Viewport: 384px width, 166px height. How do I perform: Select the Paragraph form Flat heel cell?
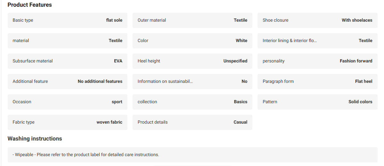(x=318, y=81)
